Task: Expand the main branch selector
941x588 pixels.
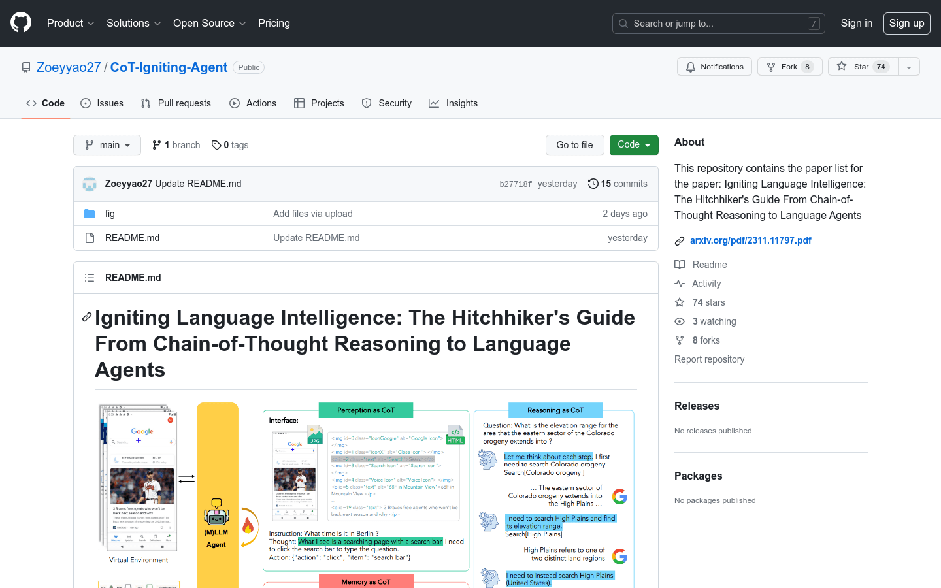Action: click(107, 145)
